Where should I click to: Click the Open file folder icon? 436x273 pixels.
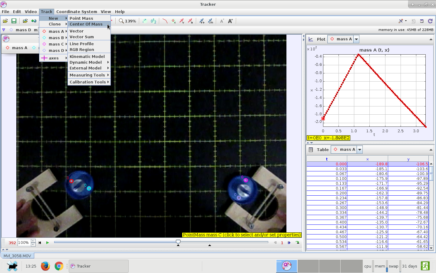[x=5, y=21]
